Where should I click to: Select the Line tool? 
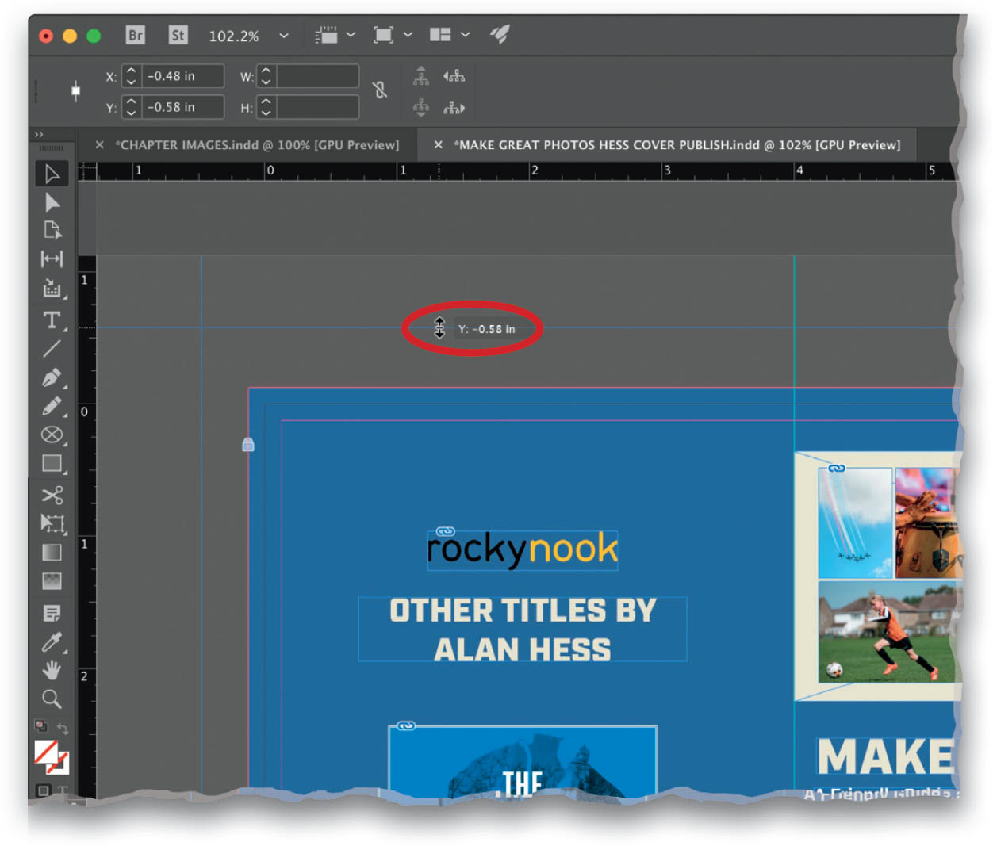52,349
